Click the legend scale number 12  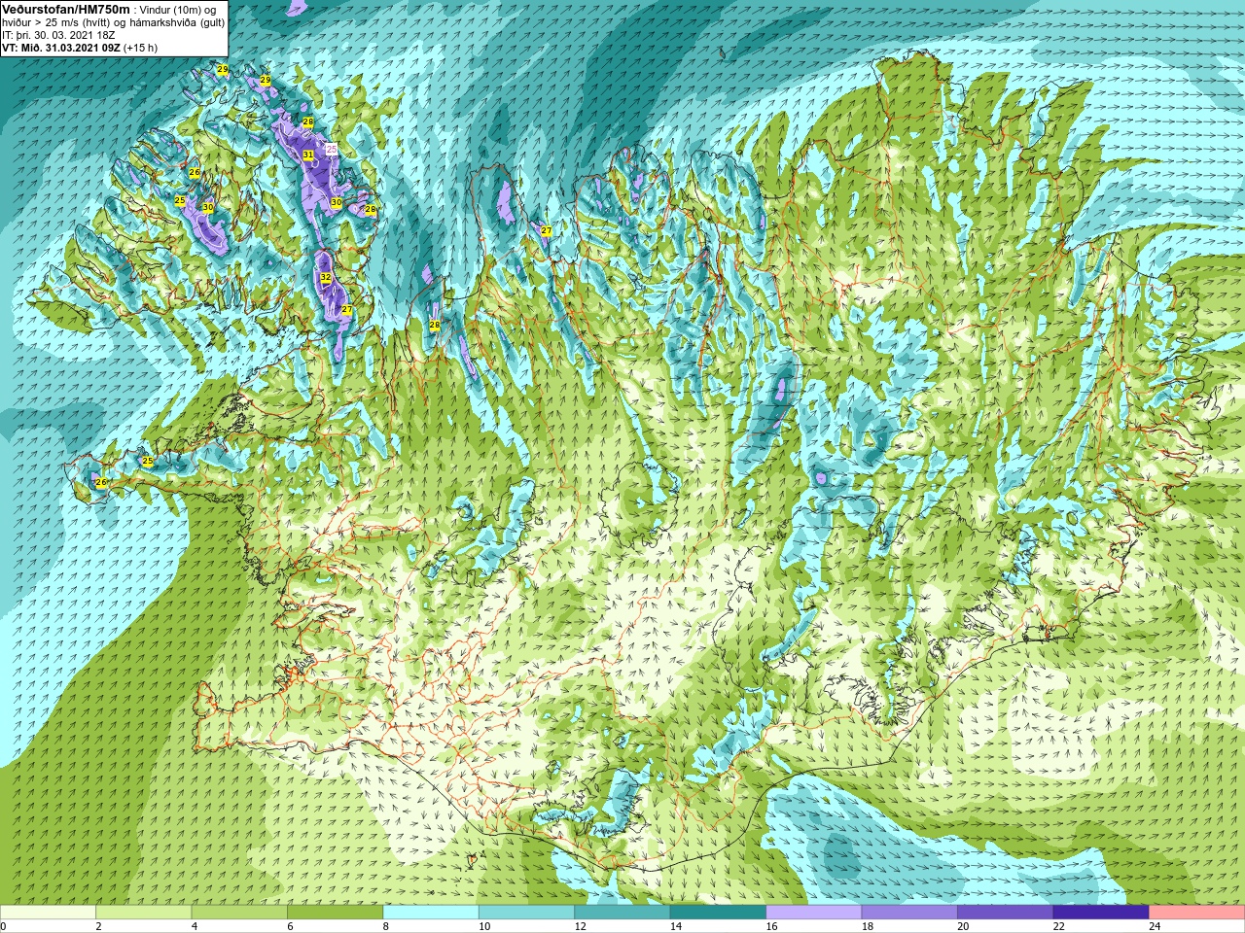coord(580,927)
